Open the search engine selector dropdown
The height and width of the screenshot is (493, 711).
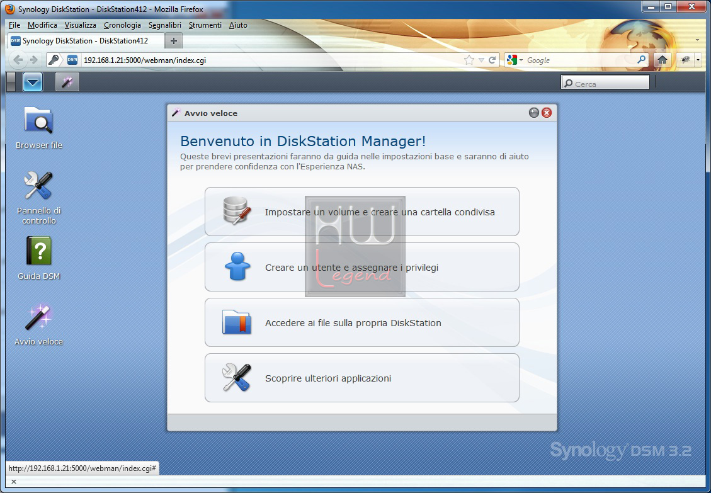click(515, 60)
